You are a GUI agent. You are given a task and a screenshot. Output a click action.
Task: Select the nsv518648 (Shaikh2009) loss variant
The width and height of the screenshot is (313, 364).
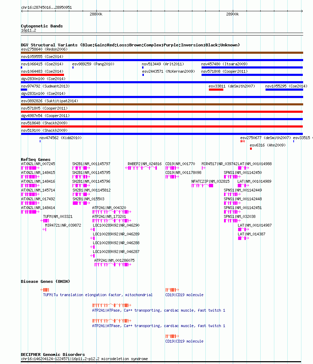162,126
